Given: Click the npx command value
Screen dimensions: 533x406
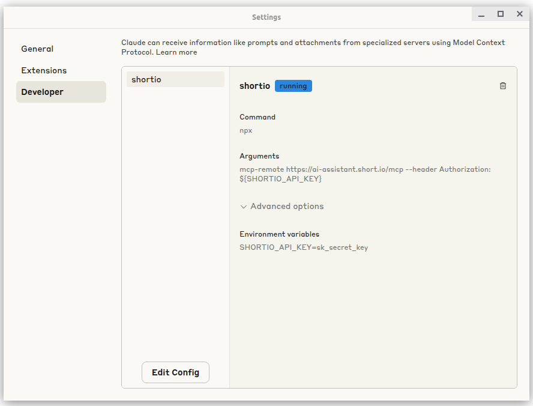Looking at the screenshot, I should (246, 130).
